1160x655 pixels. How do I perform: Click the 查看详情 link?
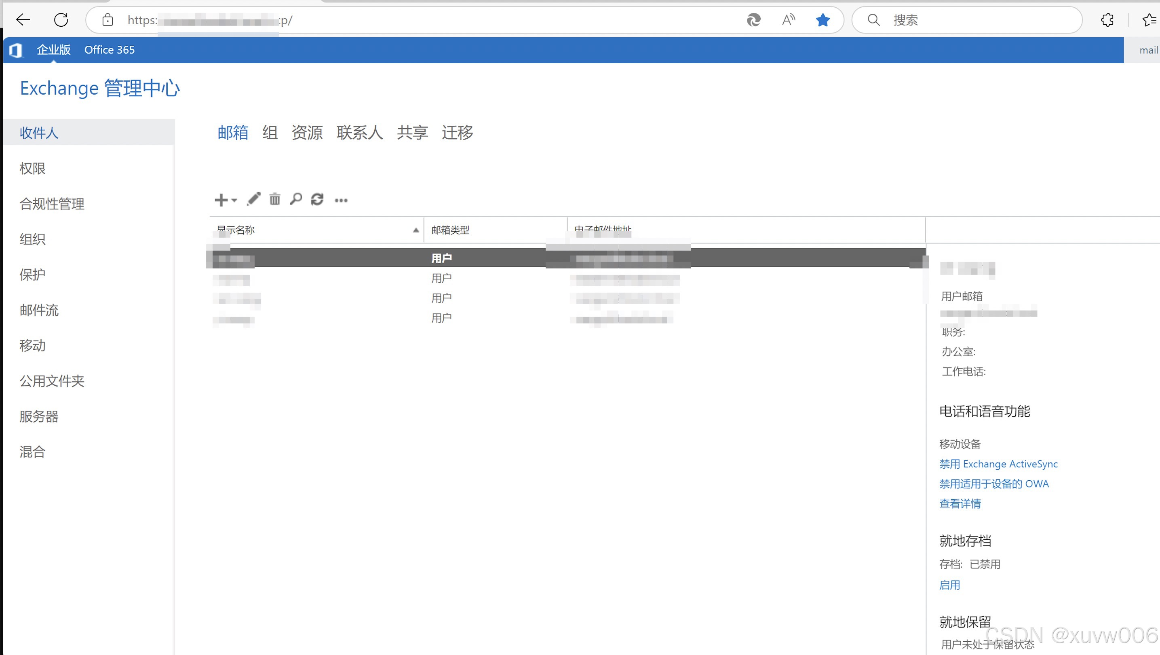(960, 504)
